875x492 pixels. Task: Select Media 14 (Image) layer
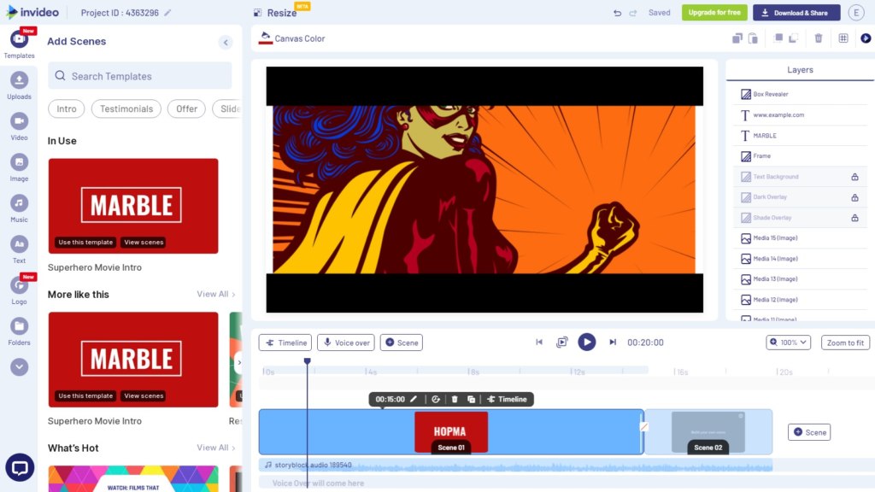tap(799, 259)
